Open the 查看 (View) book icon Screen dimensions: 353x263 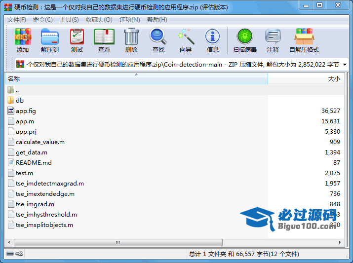pyautogui.click(x=104, y=37)
